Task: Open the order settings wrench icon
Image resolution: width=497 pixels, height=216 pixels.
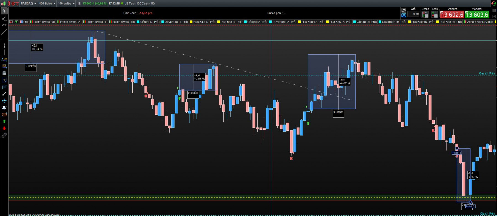Action: 404,10
